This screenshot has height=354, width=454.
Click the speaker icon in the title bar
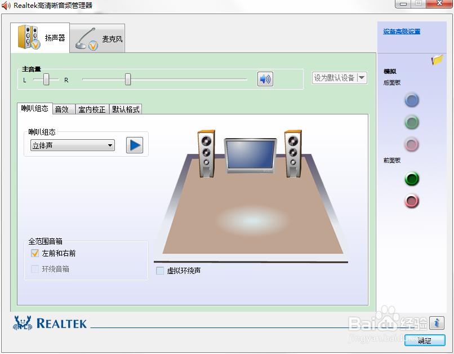pos(6,6)
